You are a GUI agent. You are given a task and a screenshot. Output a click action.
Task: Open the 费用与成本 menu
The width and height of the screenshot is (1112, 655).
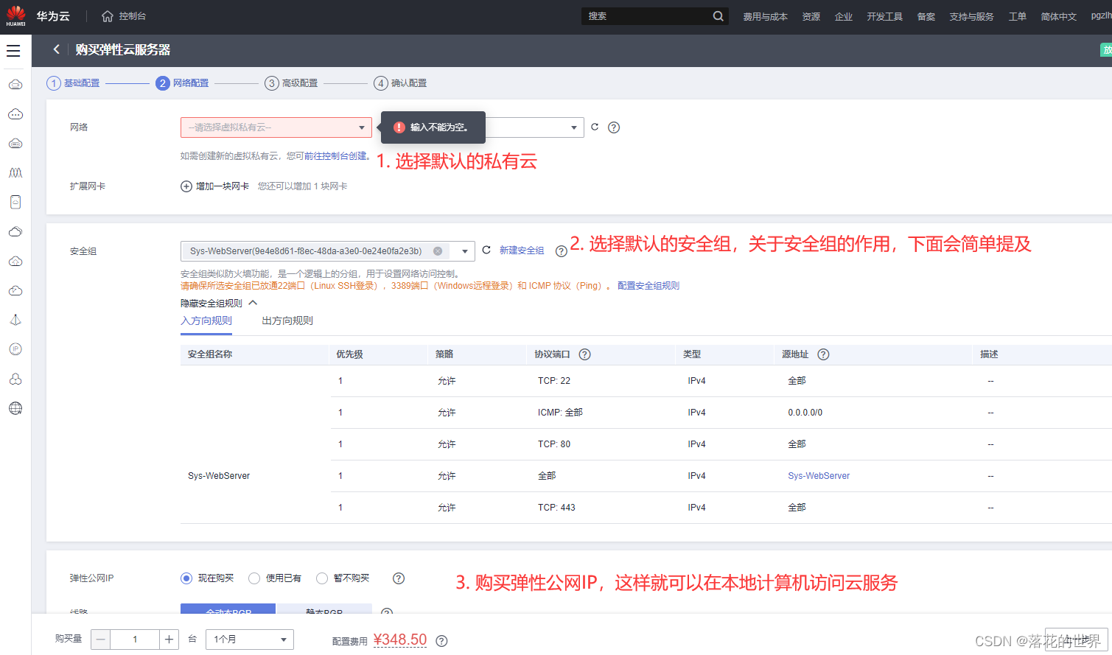[765, 16]
